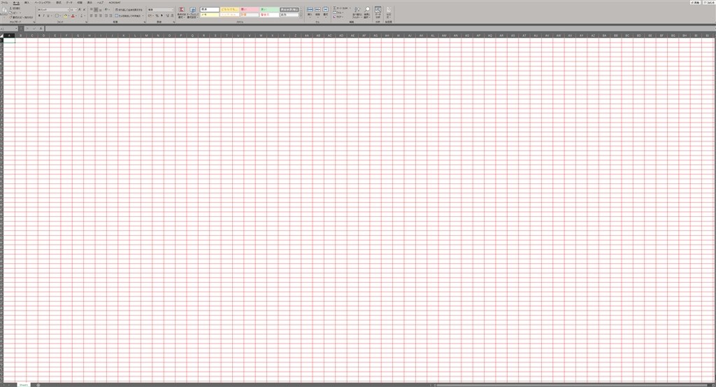Viewport: 716px width, 387px height.
Task: Switch to the Insert ribbon tab
Action: (27, 3)
